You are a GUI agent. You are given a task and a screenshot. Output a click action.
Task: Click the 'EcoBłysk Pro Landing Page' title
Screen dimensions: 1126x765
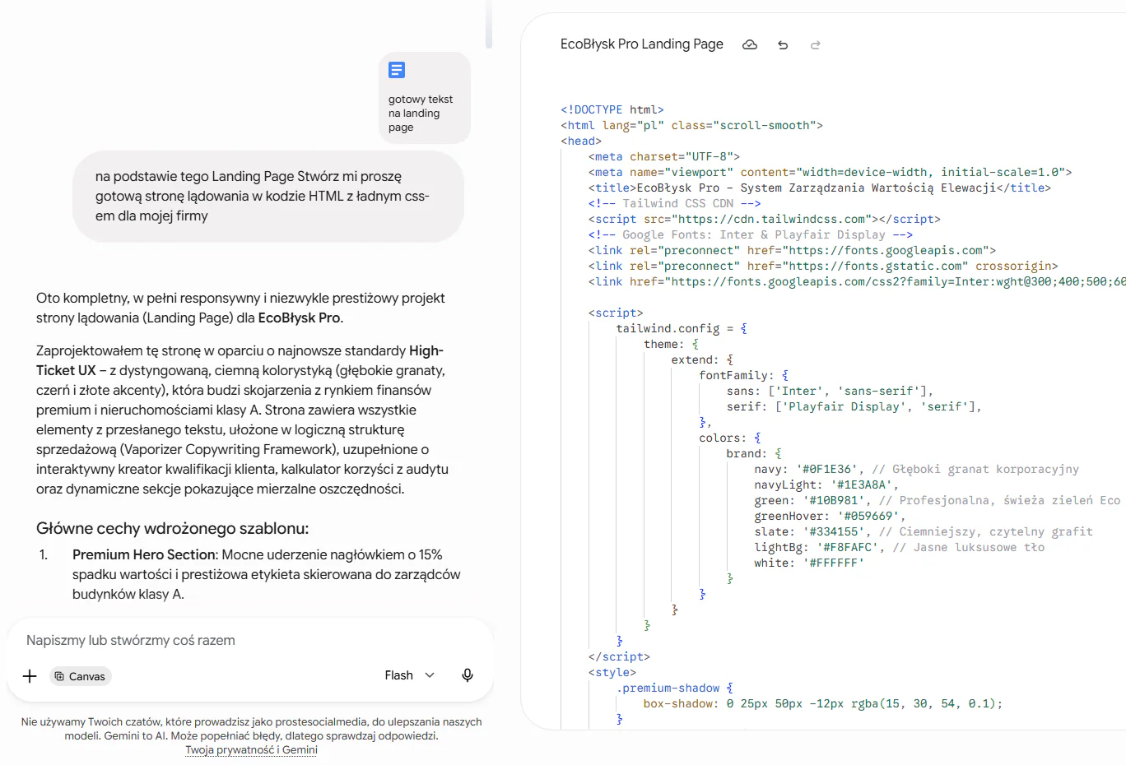tap(642, 44)
